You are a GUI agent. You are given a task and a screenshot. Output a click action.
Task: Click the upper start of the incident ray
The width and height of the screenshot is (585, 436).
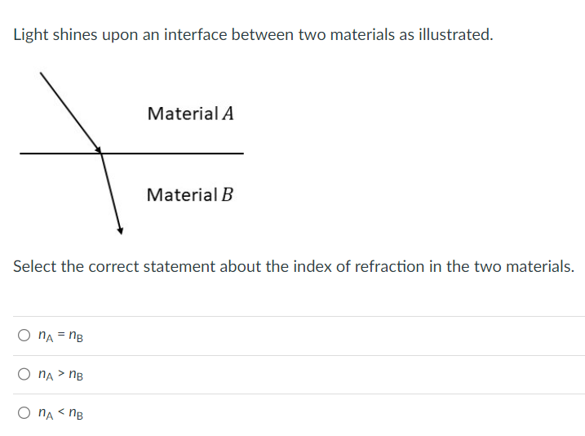pos(40,73)
